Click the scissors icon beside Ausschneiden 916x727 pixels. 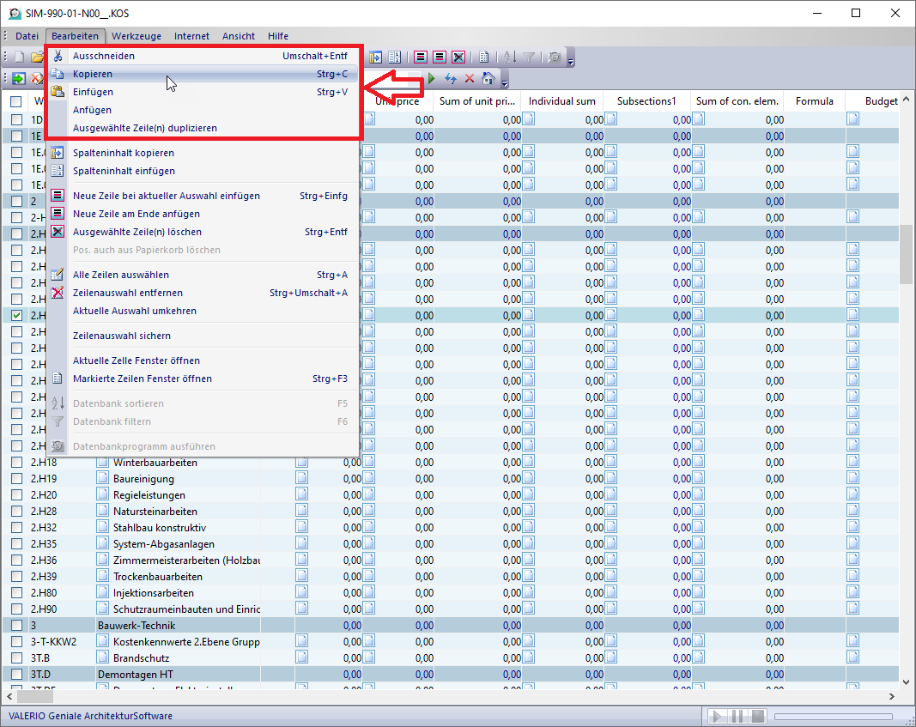pos(58,56)
